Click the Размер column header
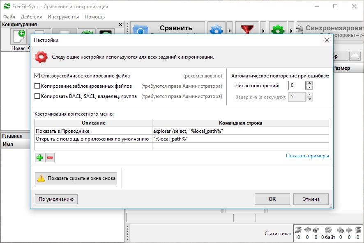364x243 pixels. point(348,68)
